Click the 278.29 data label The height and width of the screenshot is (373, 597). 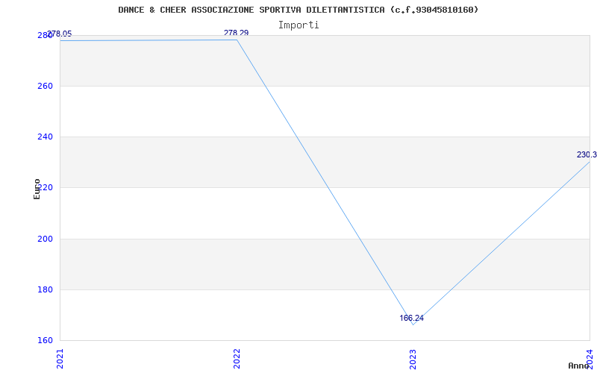[236, 33]
